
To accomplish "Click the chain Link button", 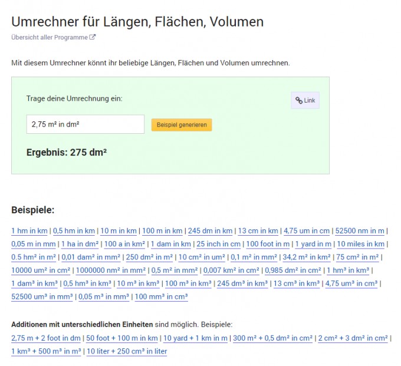I will tap(305, 100).
